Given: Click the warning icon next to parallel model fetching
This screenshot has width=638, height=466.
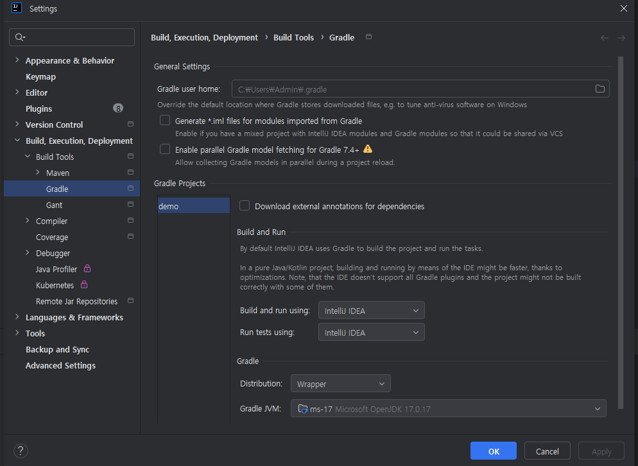Looking at the screenshot, I should coord(368,149).
